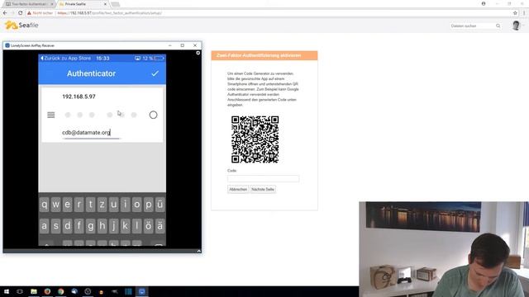The height and width of the screenshot is (297, 529).
Task: Select the 192.168.5.97 issuer text
Action: 79,97
